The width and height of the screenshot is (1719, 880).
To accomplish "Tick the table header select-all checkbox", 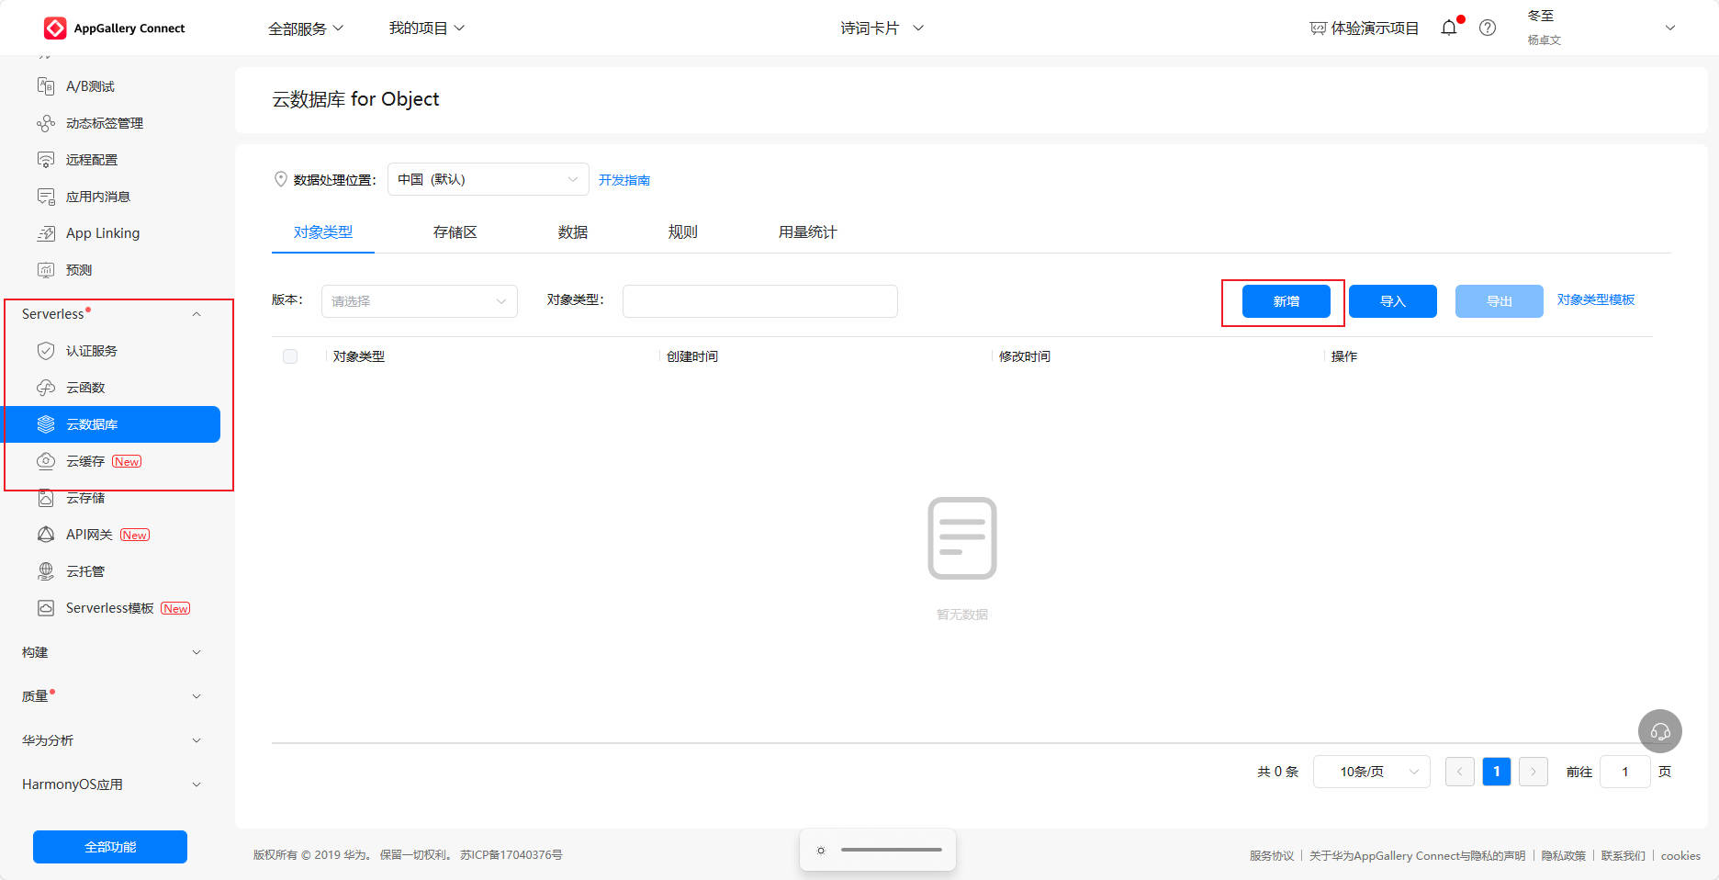I will pyautogui.click(x=290, y=356).
